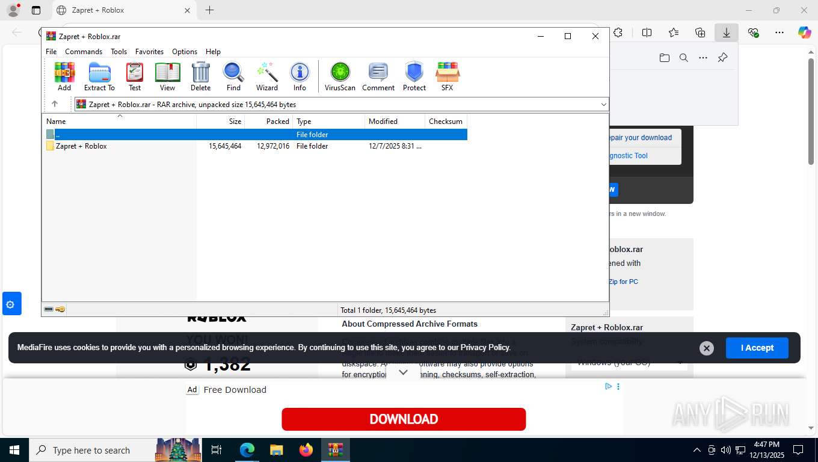Show hidden system tray icons

[697, 450]
